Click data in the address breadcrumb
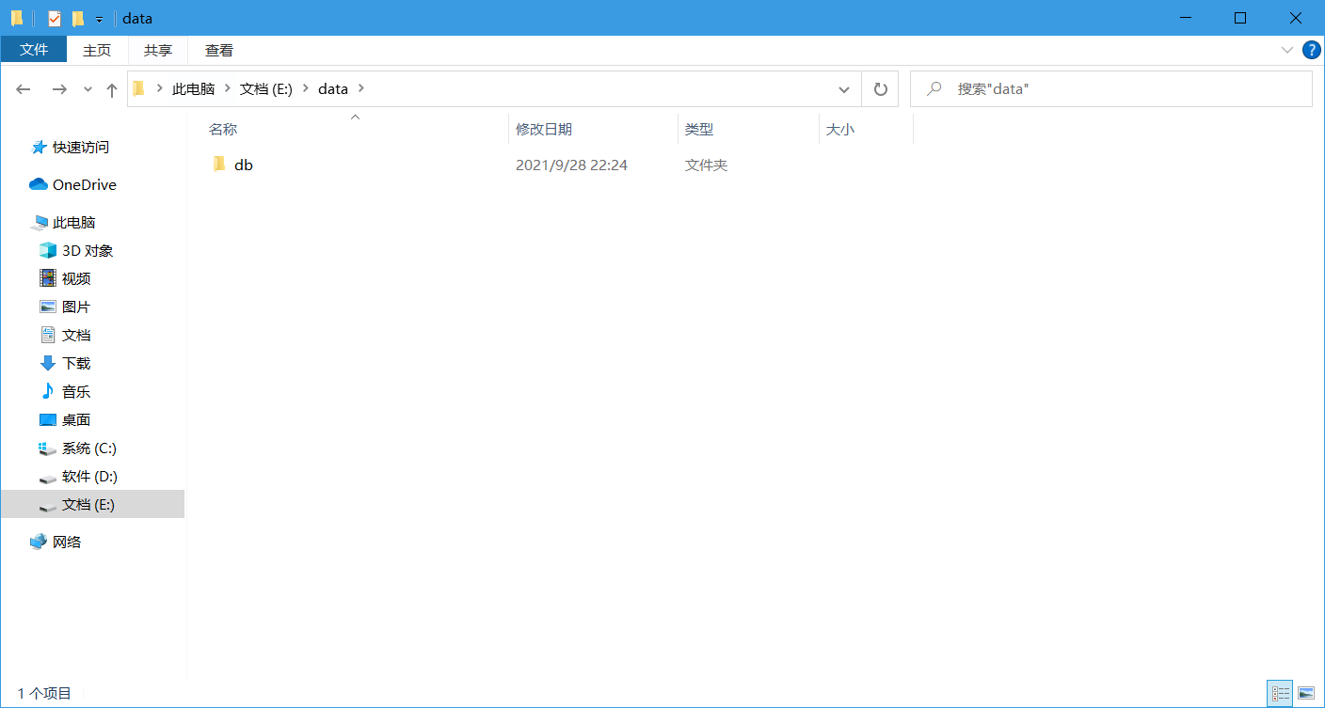The width and height of the screenshot is (1325, 708). click(x=333, y=89)
